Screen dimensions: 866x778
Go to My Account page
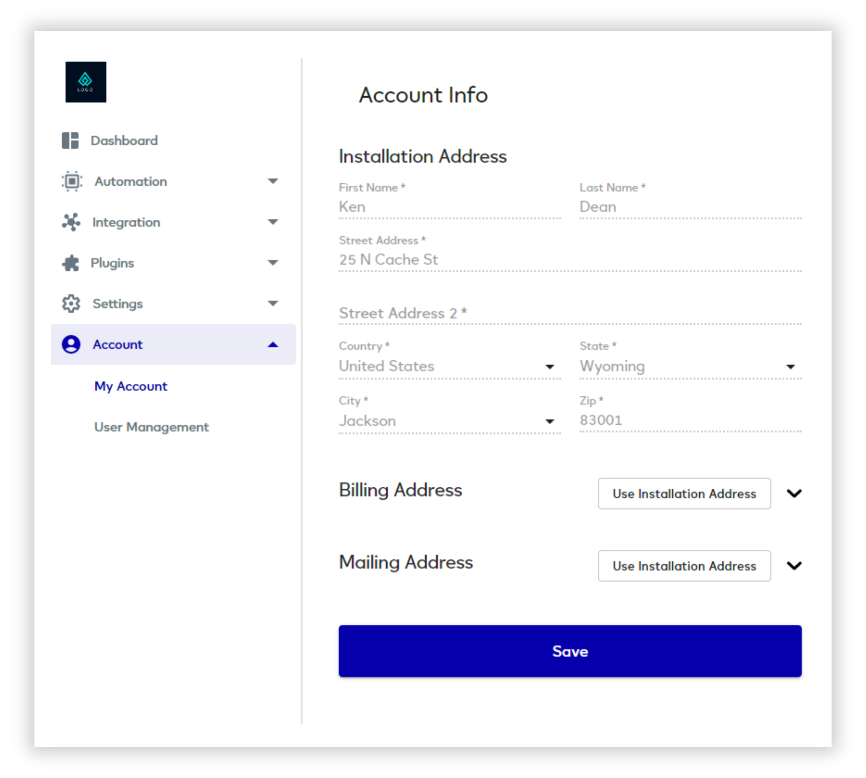[131, 386]
